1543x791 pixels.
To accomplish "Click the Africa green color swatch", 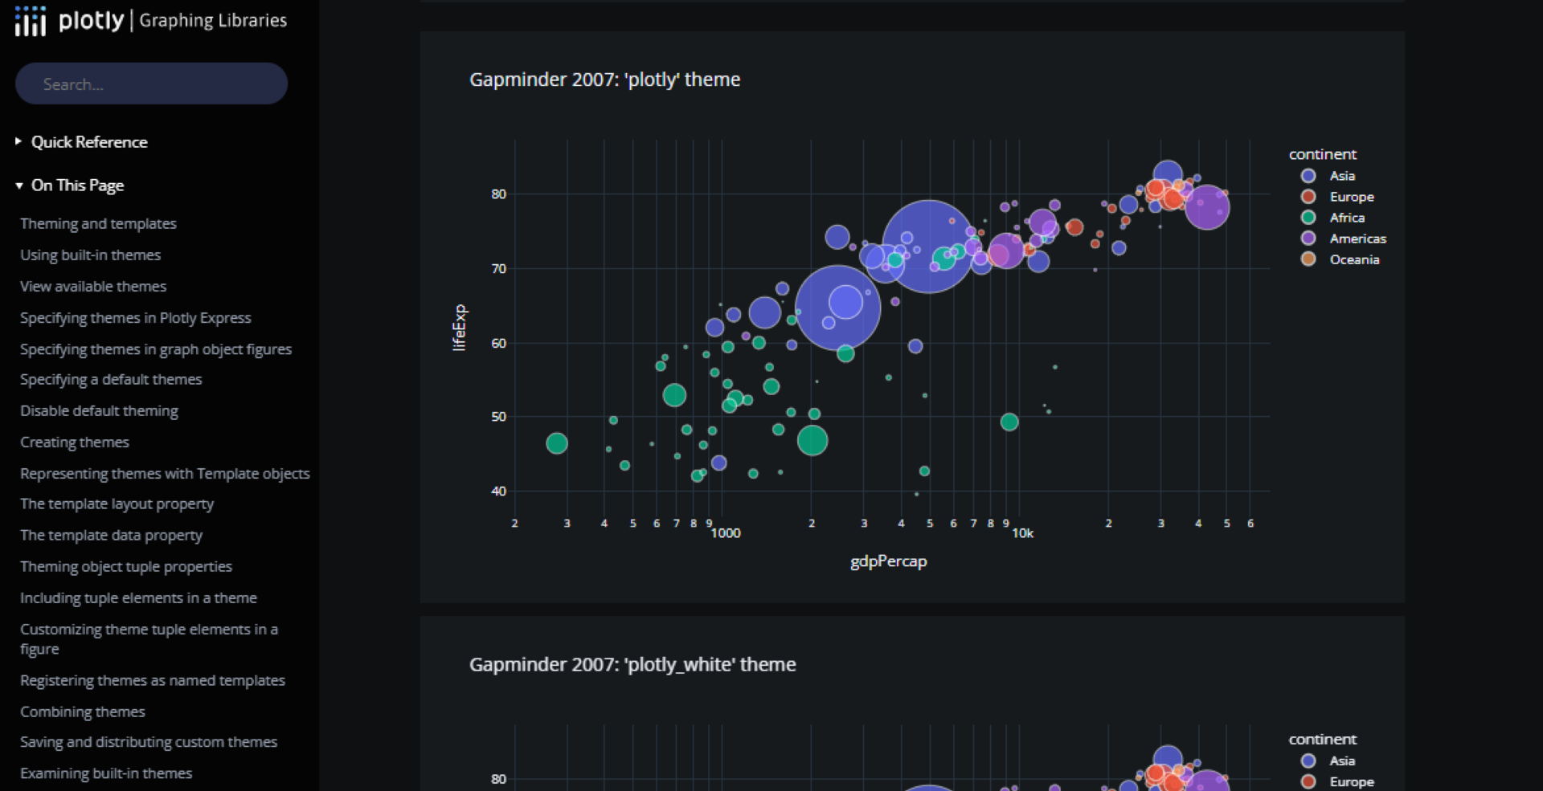I will [x=1308, y=217].
